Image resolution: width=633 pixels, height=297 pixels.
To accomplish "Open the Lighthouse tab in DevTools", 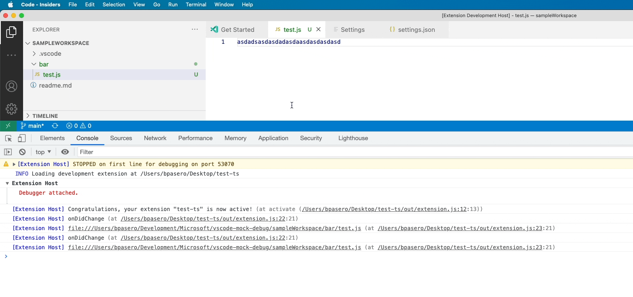I will (x=353, y=138).
